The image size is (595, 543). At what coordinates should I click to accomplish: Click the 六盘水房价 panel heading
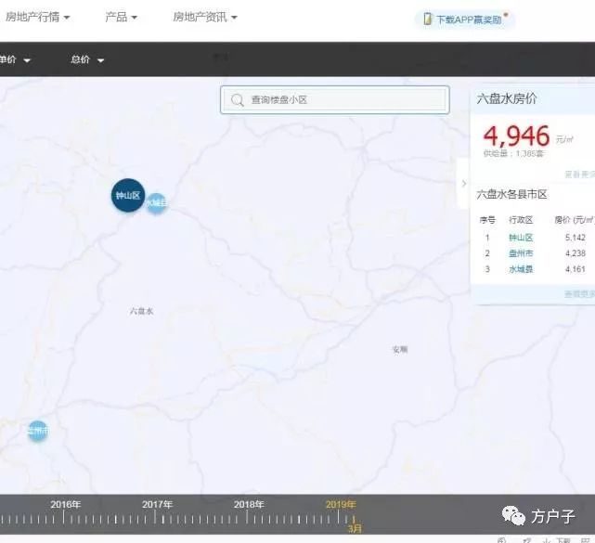pos(507,98)
